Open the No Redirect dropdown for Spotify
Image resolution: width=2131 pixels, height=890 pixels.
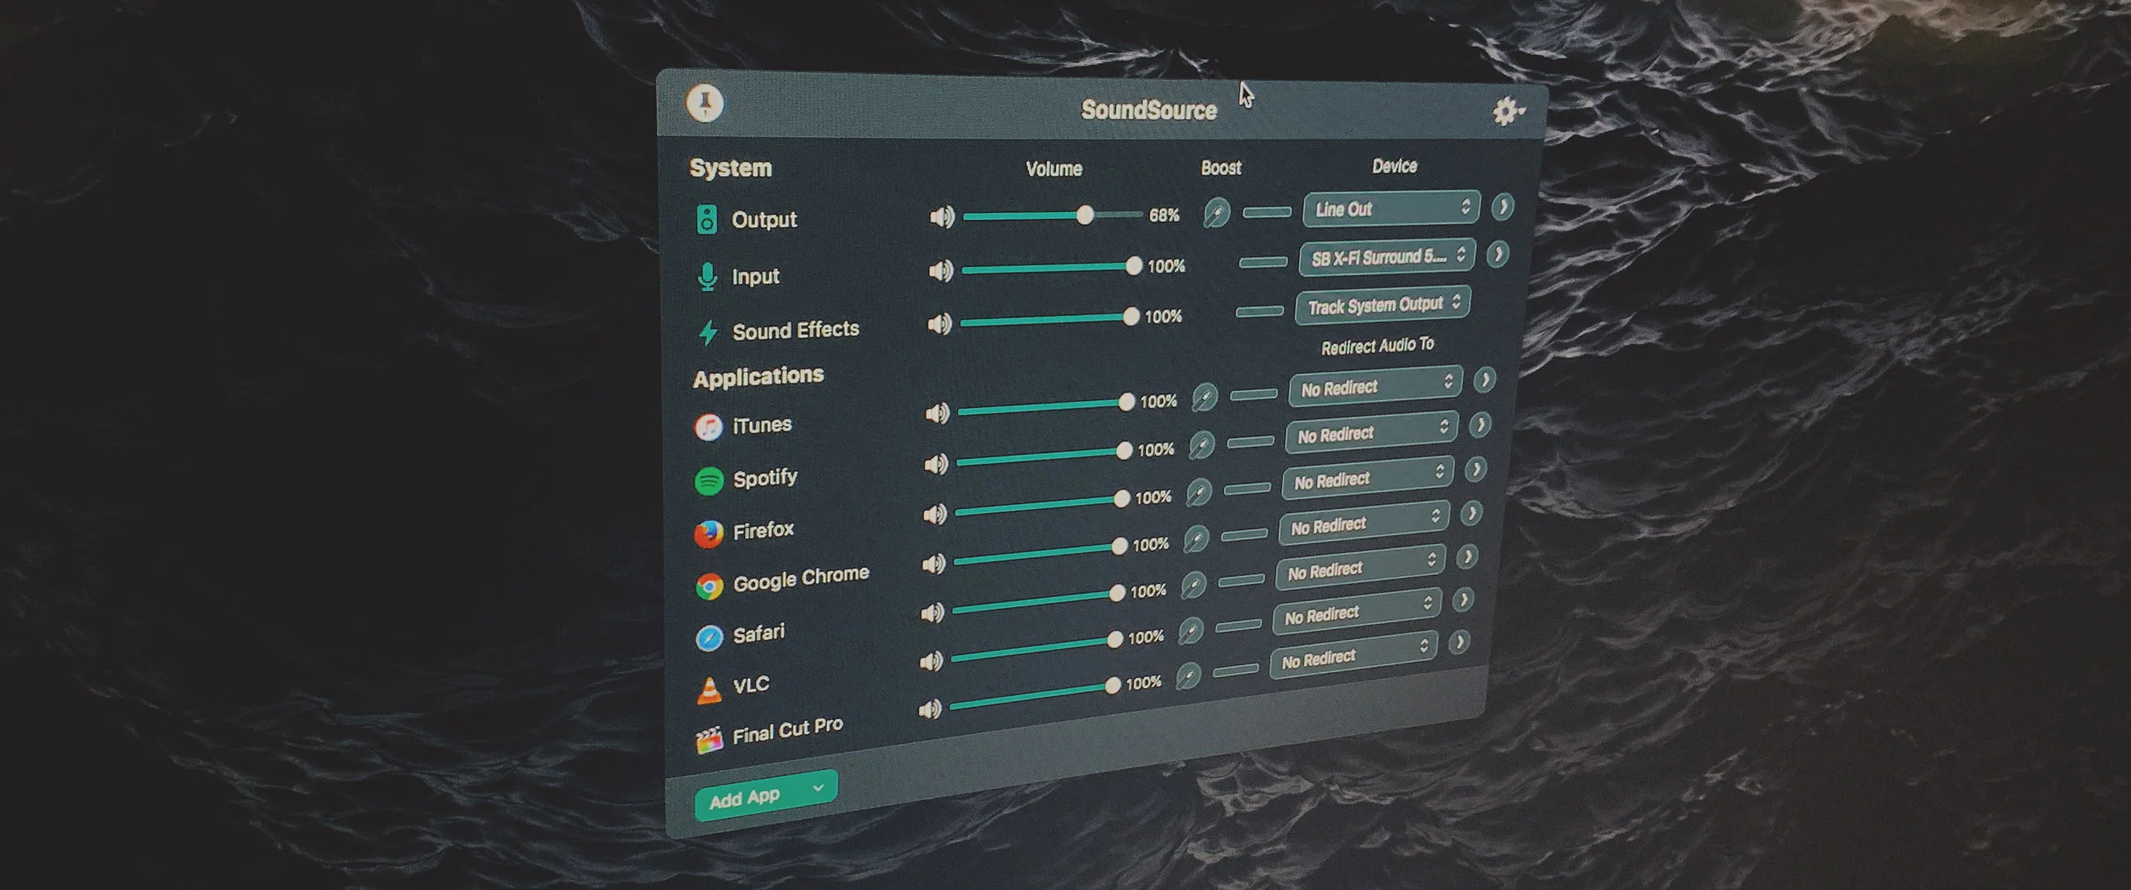point(1372,432)
